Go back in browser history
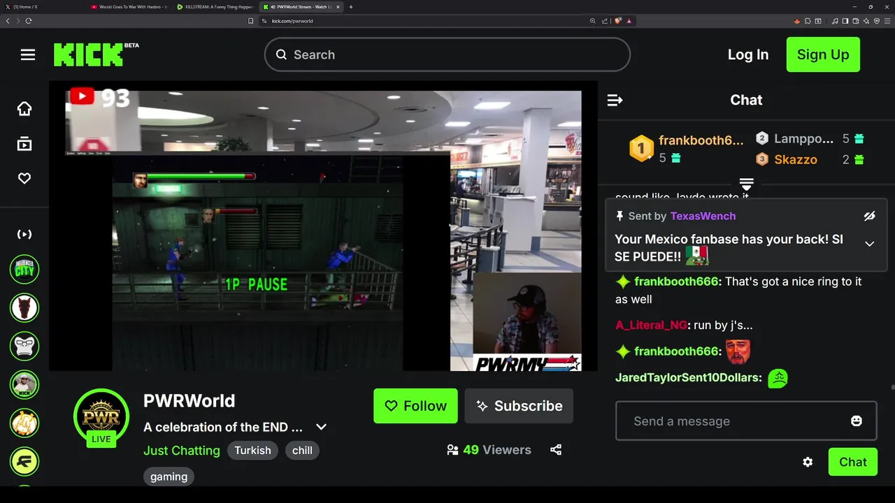Screen dimensions: 895x503 (x=8, y=21)
